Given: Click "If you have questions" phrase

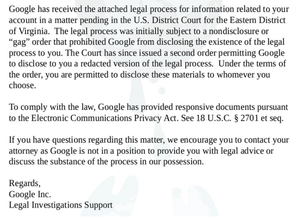Looking at the screenshot, I should [47, 140].
